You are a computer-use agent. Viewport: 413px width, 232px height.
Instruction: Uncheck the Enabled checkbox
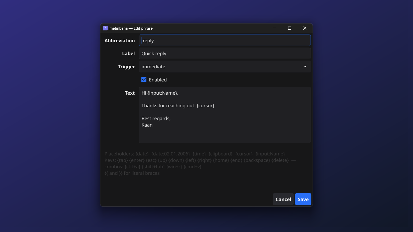(x=144, y=80)
